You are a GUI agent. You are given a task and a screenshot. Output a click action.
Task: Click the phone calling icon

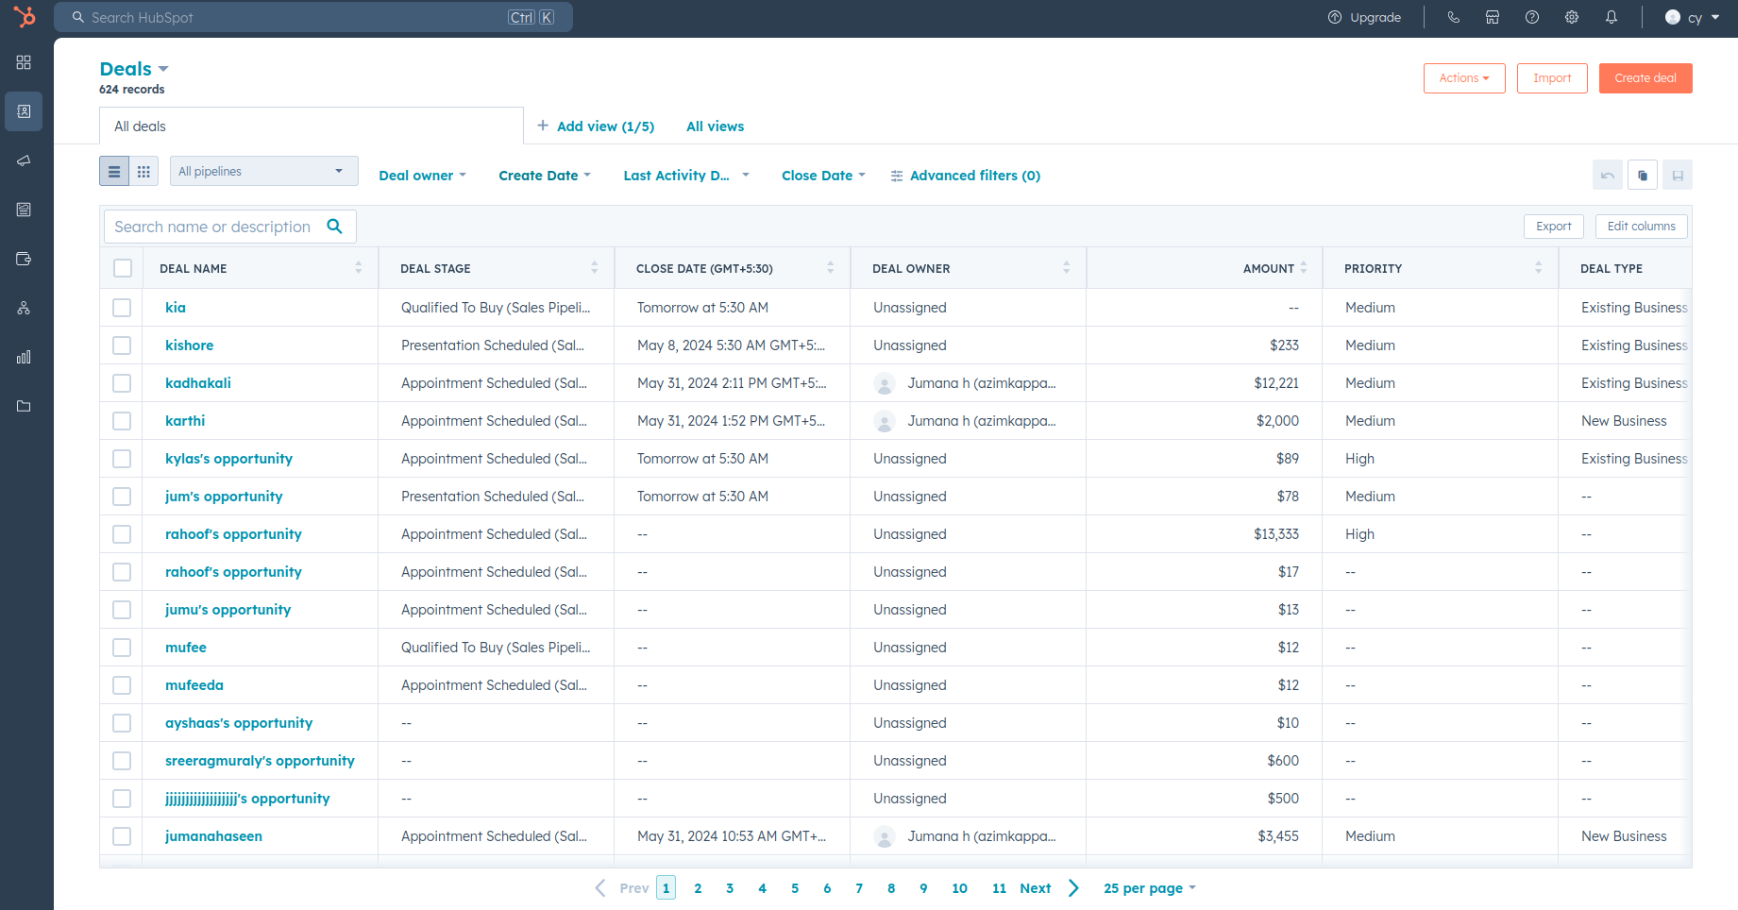pos(1453,17)
